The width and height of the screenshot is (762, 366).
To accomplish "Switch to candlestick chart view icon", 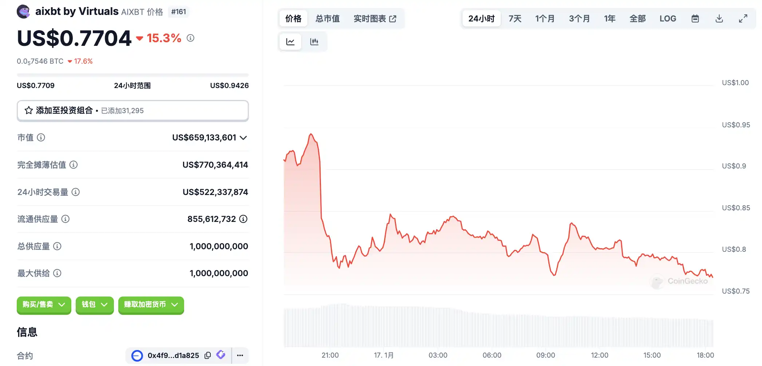I will point(314,42).
